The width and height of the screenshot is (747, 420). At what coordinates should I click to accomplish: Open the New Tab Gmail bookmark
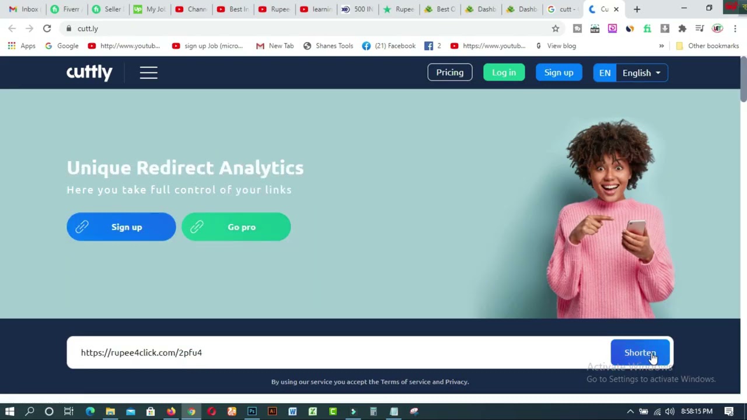click(275, 45)
